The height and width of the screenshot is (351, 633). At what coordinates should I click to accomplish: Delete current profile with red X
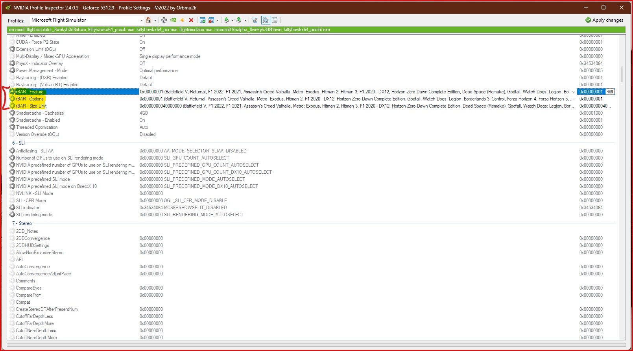[191, 20]
